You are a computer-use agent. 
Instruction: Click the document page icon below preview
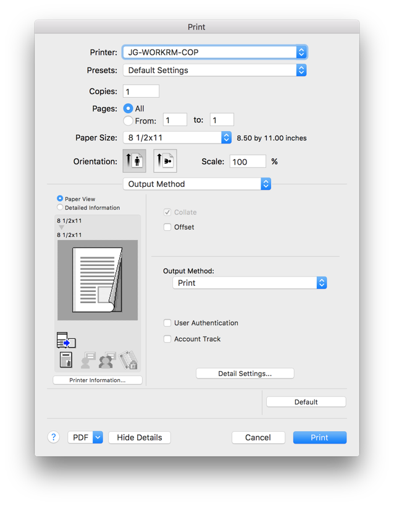point(66,360)
